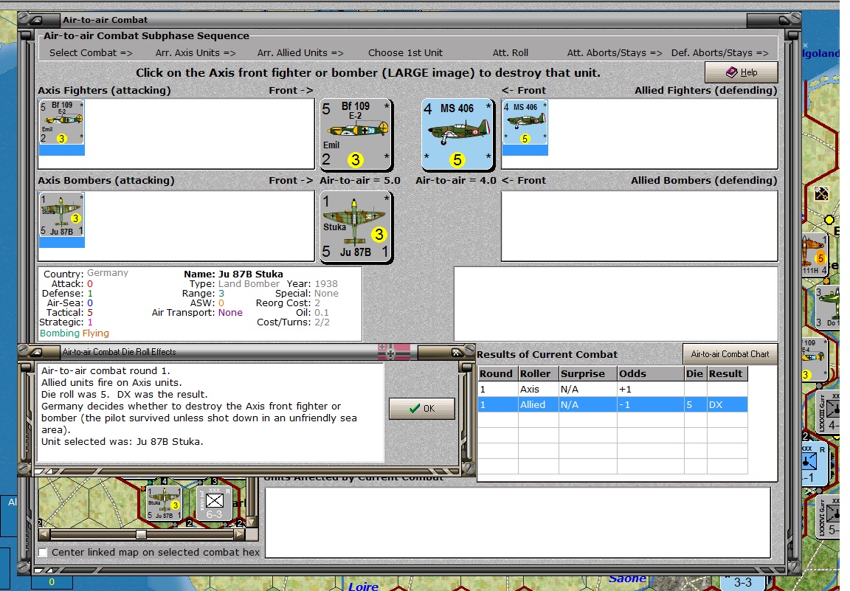The height and width of the screenshot is (591, 850).
Task: Click the Stuka counter on the linked mini map
Action: [164, 502]
